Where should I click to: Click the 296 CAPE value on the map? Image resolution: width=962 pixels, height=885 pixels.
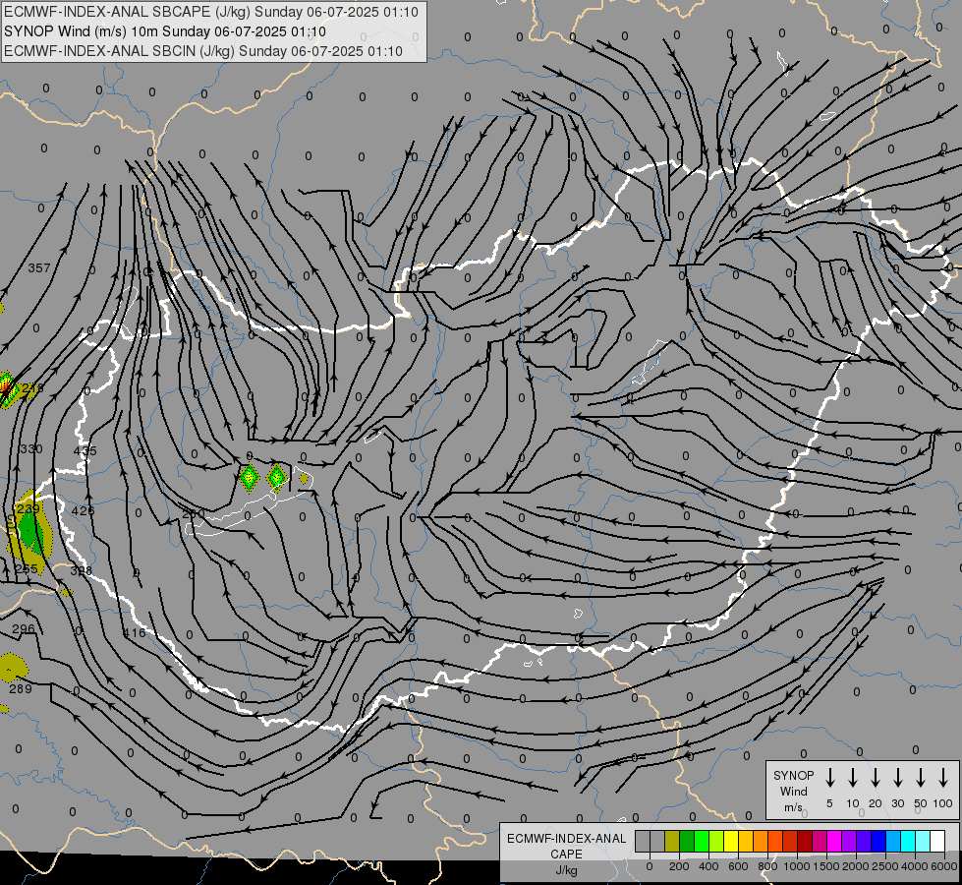[x=24, y=628]
